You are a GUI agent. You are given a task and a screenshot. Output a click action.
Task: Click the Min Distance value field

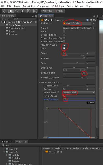click(79, 96)
